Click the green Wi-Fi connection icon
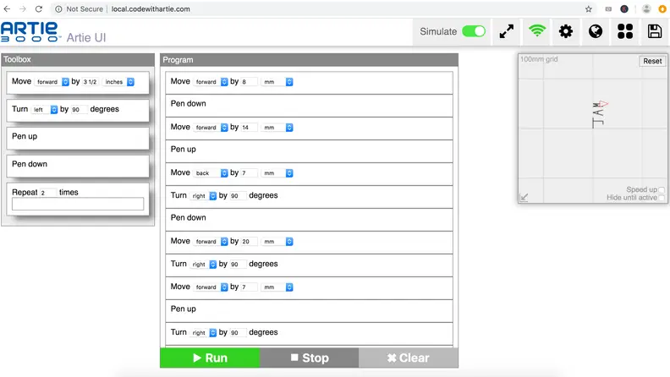Image resolution: width=670 pixels, height=377 pixels. point(536,30)
